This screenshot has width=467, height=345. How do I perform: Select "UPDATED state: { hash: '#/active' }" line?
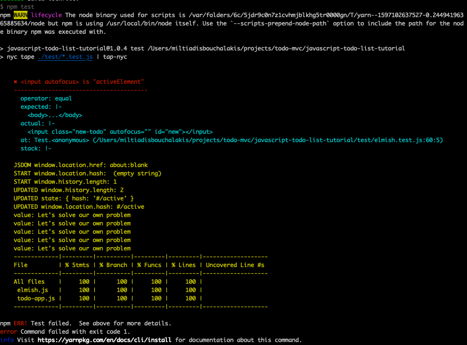[74, 198]
